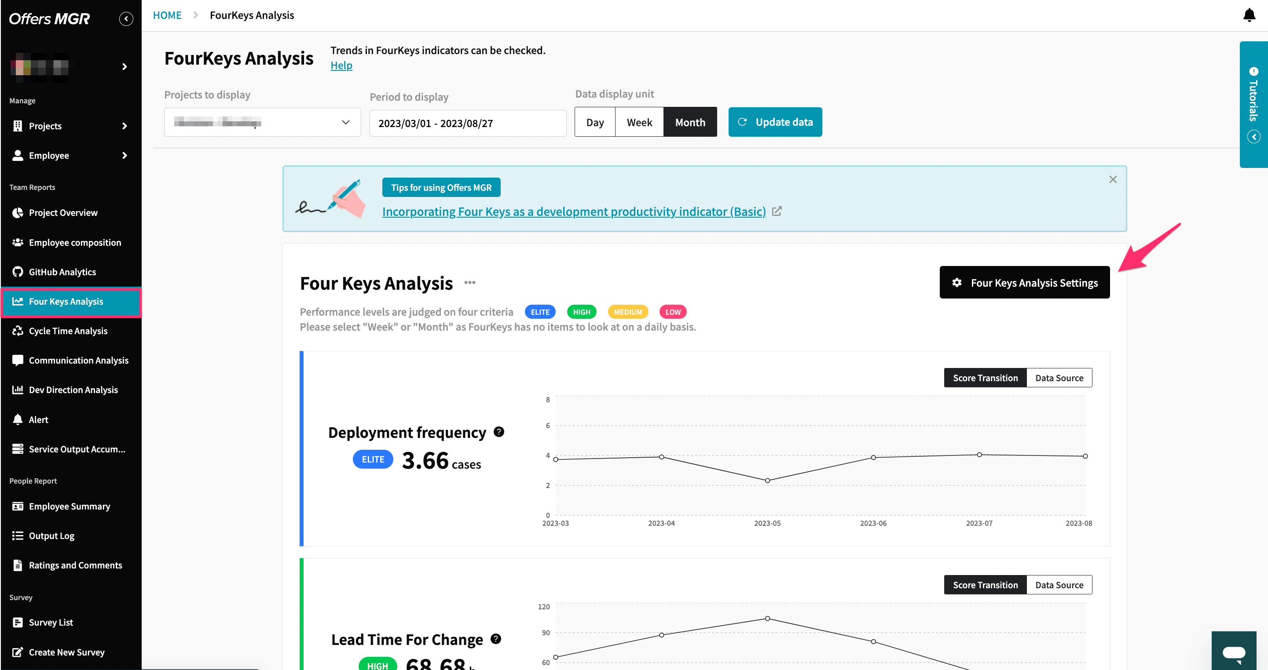
Task: Click the Alert bell icon in sidebar
Action: pyautogui.click(x=18, y=419)
